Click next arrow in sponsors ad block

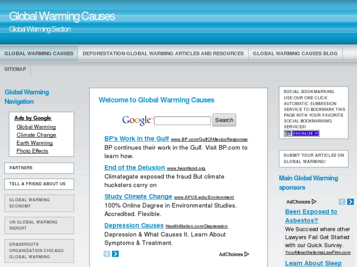351,201
